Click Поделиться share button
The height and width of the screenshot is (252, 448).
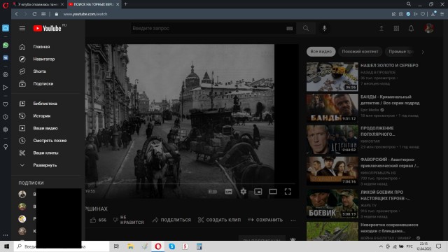pos(171,220)
